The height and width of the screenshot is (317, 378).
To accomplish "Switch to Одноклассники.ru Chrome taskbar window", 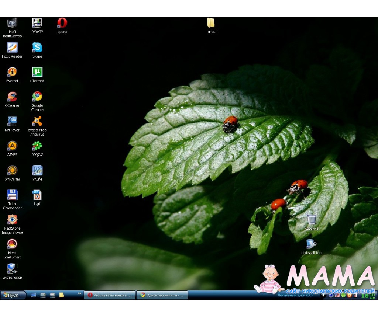I will tap(162, 295).
